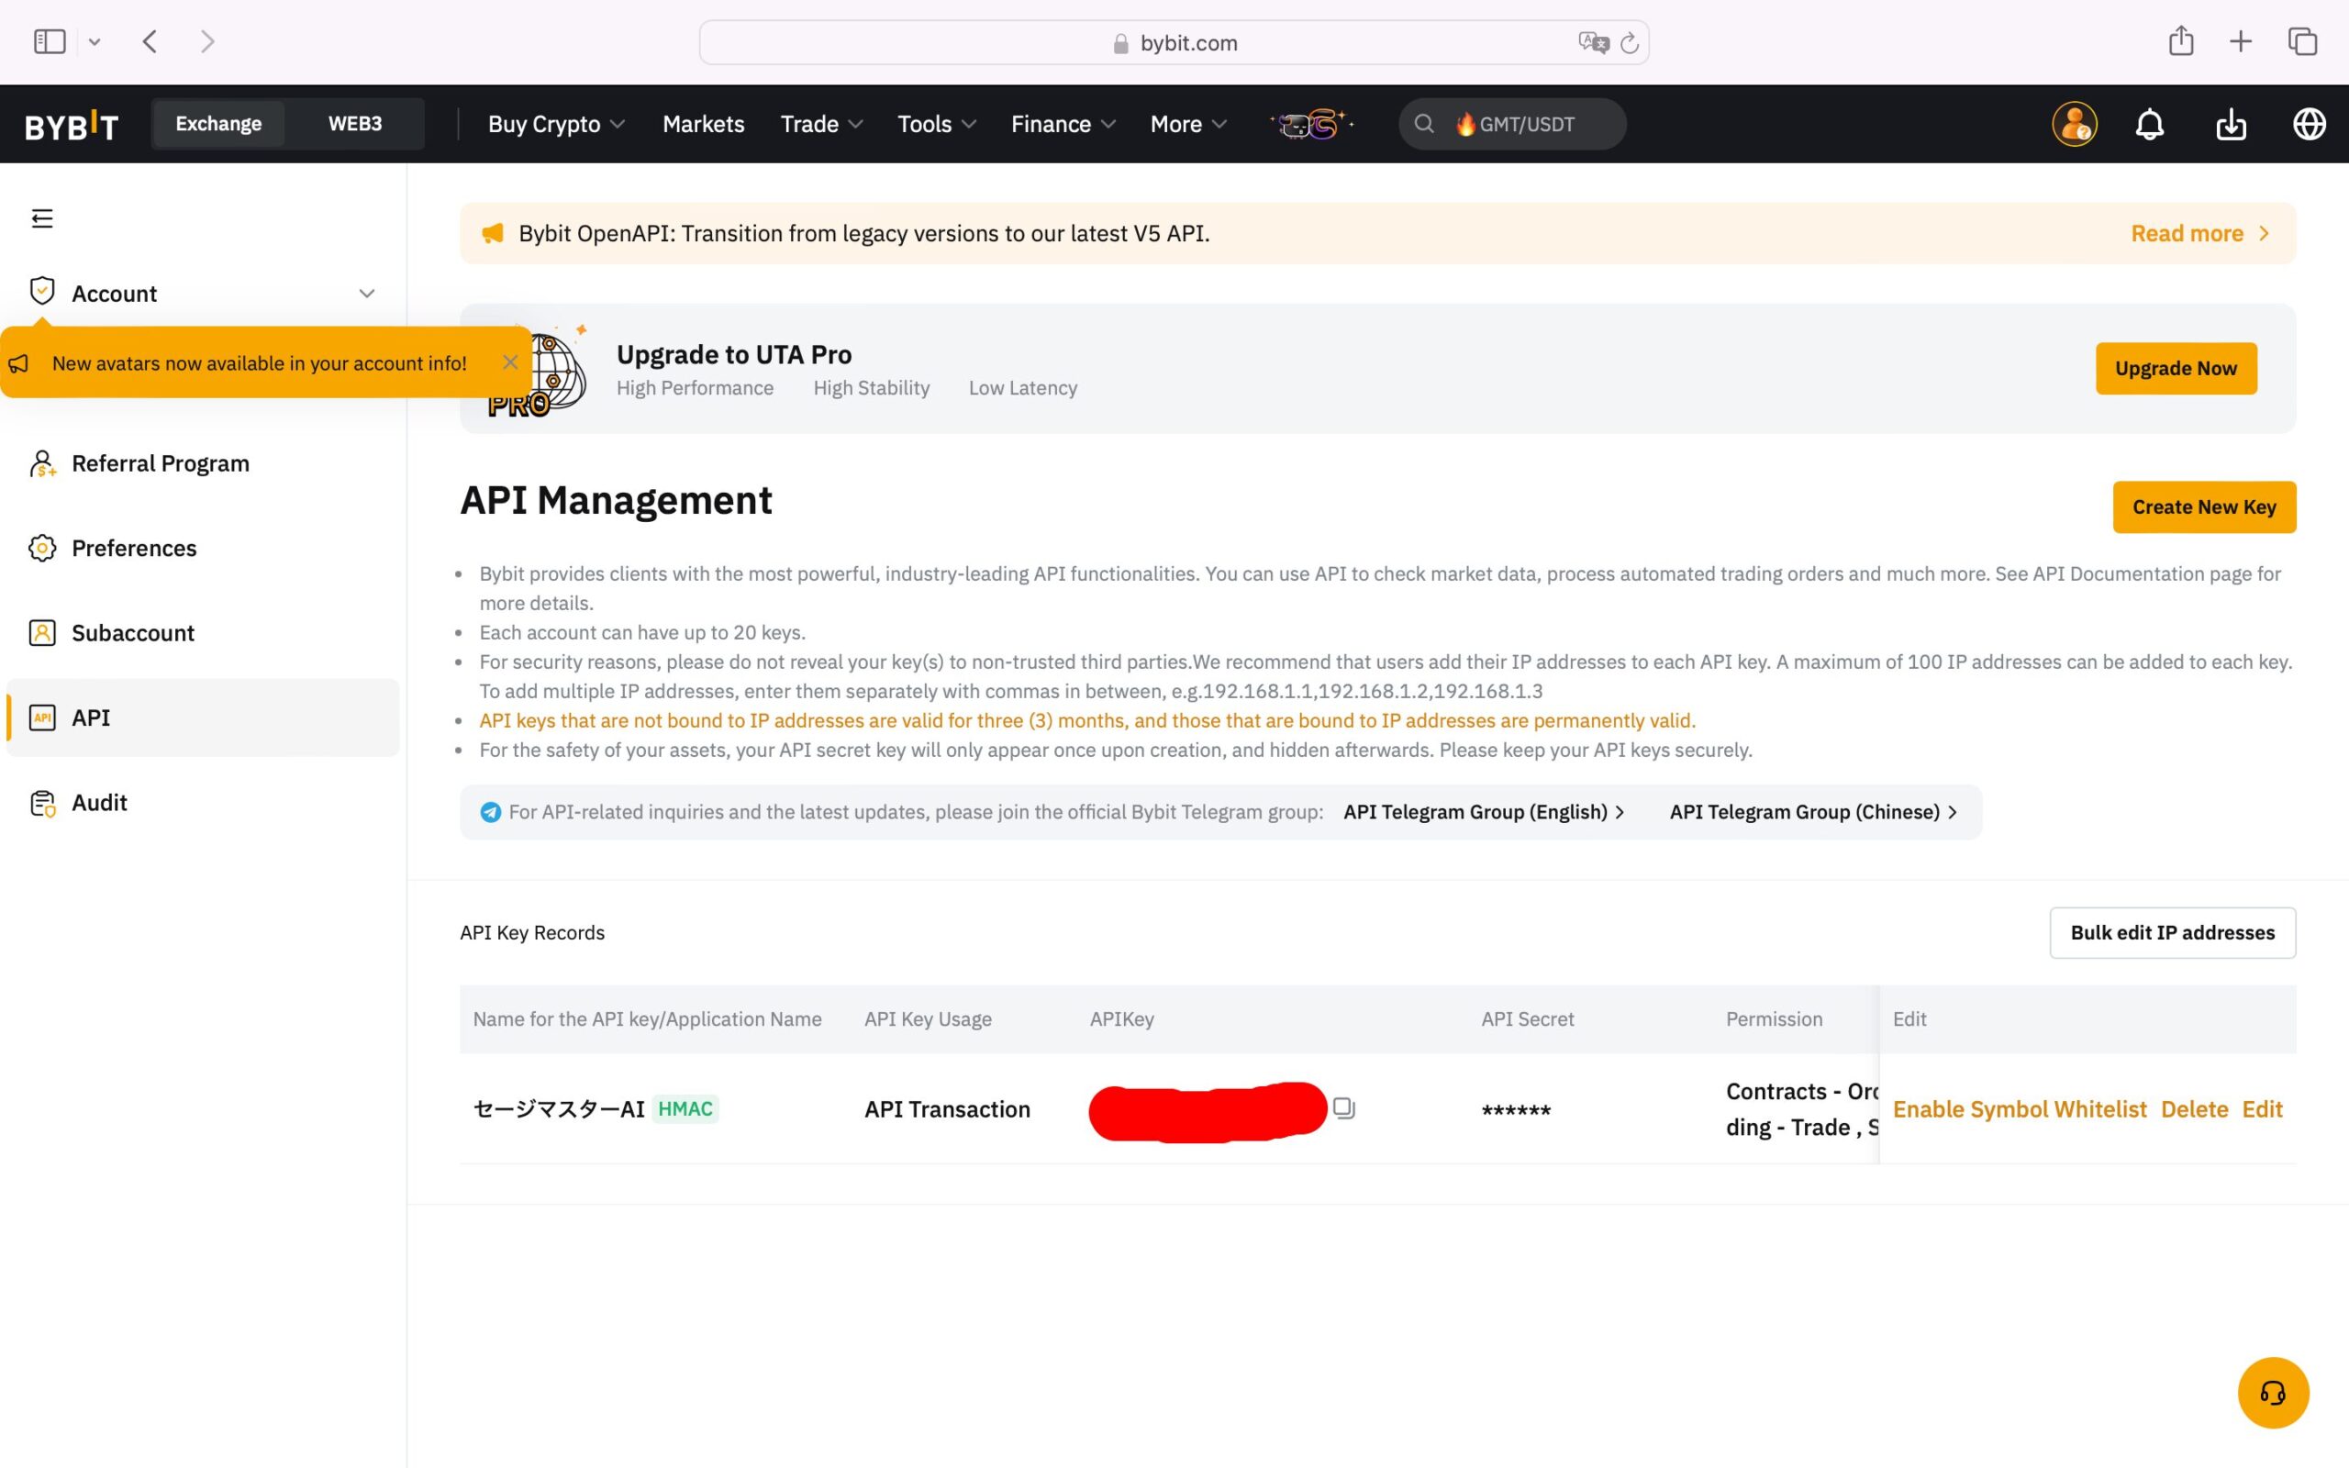Expand the Tools dropdown
Image resolution: width=2349 pixels, height=1468 pixels.
(936, 124)
